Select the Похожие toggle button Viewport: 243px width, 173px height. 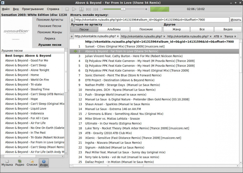(146, 29)
